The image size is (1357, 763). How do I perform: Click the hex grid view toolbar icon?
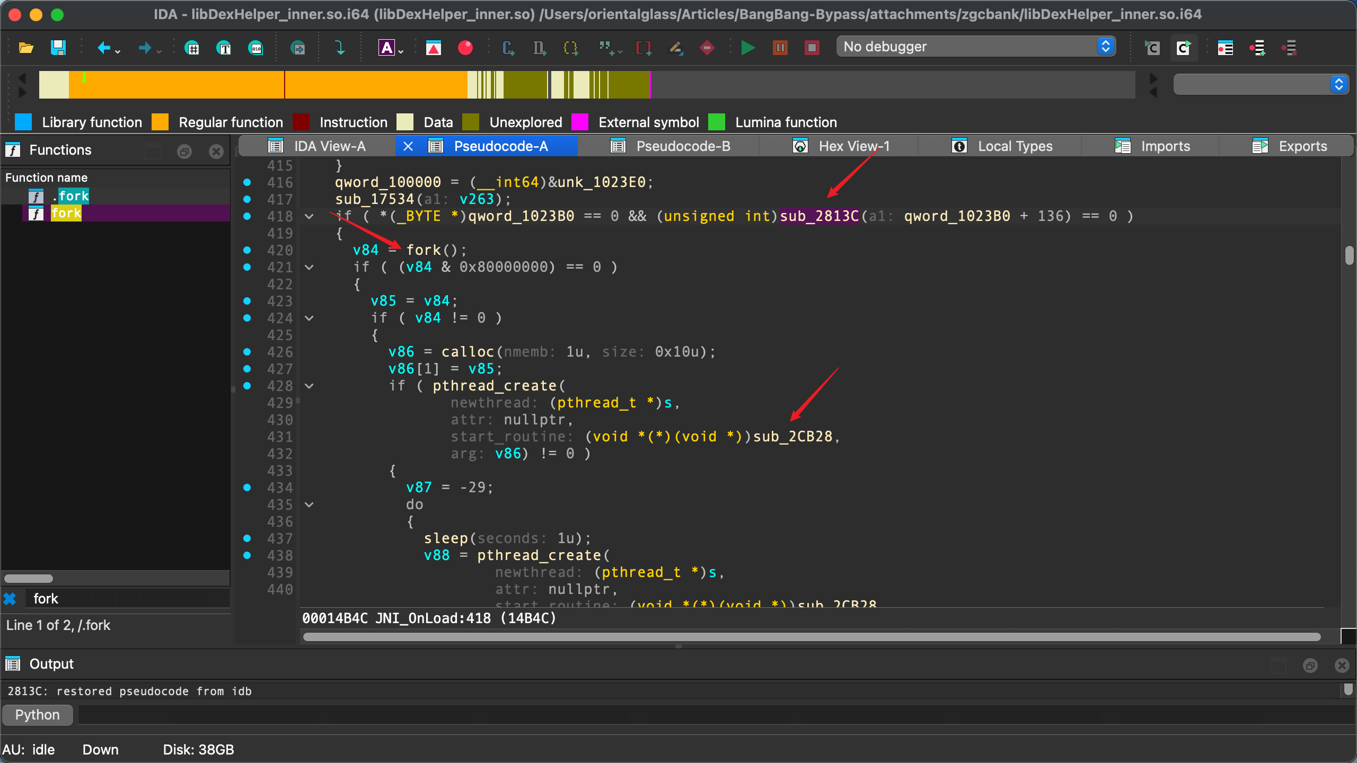192,48
